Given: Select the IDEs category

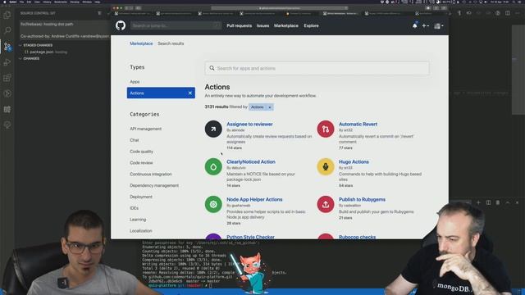Looking at the screenshot, I should point(134,208).
